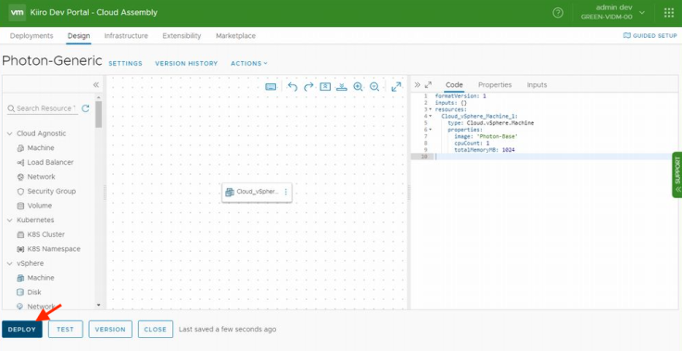This screenshot has width=682, height=351.
Task: Click the CLOSE button
Action: [x=156, y=330]
